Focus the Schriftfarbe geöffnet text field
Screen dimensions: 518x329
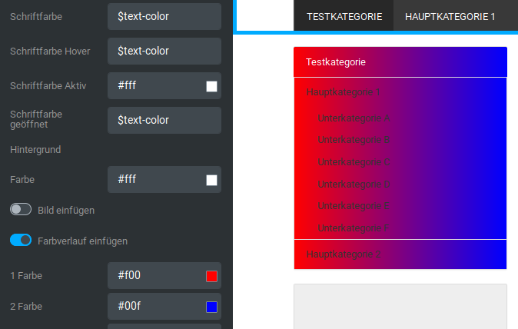pos(164,120)
